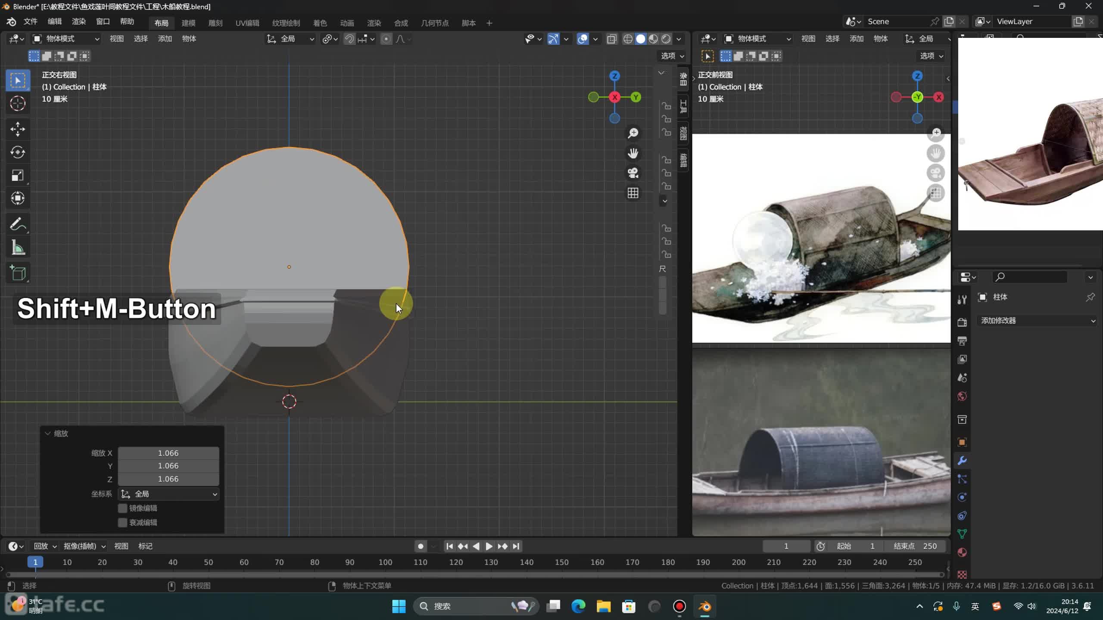Select the Move tool

point(18,129)
